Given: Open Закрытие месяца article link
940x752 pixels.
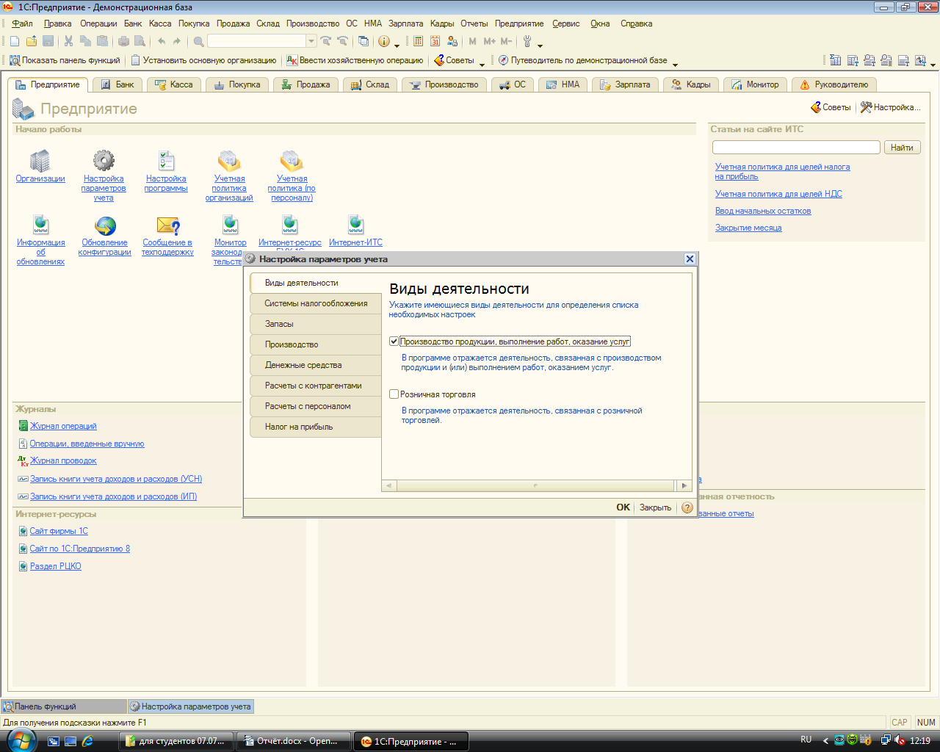Looking at the screenshot, I should tap(748, 228).
